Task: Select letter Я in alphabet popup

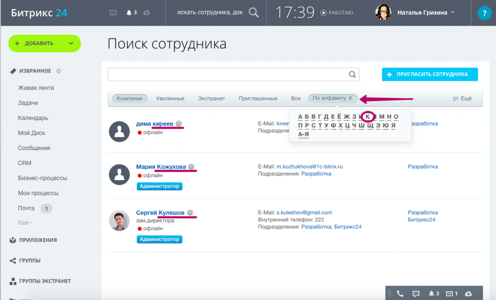Action: tap(393, 125)
